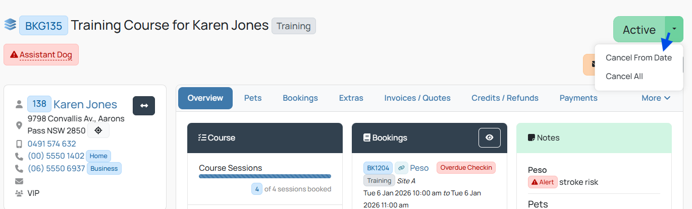Viewport: 692px width, 209px height.
Task: Open Karen Jones customer link
Action: pos(85,104)
